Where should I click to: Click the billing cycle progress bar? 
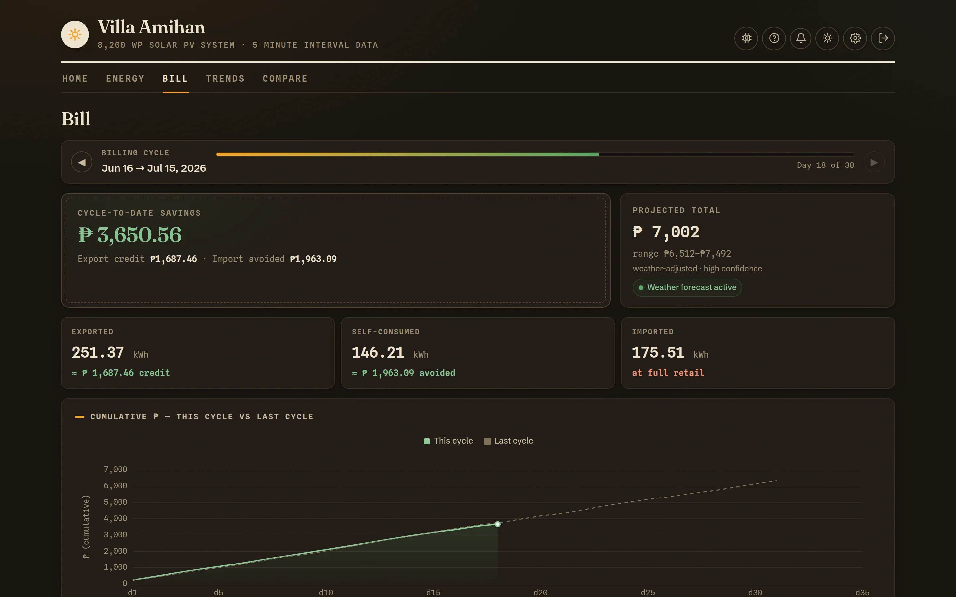pos(535,154)
